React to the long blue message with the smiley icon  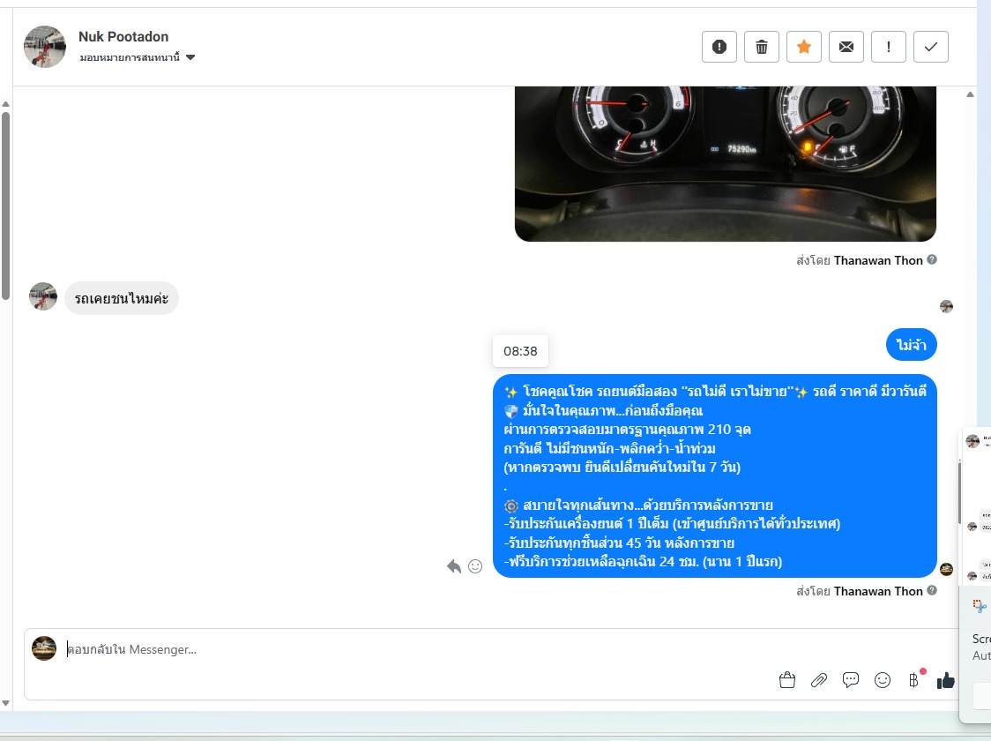(x=475, y=565)
